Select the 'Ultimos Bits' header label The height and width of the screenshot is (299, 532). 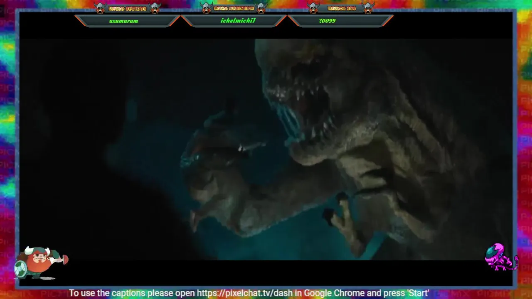click(x=341, y=9)
